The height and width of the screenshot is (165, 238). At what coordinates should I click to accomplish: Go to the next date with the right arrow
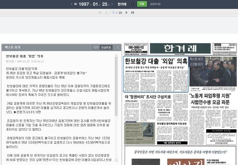(x=112, y=4)
